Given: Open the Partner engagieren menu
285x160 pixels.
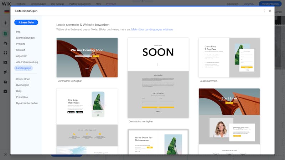Looking at the screenshot, I should point(80,4).
